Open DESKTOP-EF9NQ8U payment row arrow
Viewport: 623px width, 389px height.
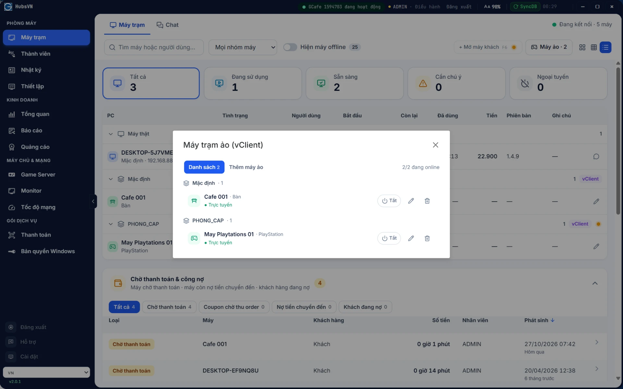point(596,369)
